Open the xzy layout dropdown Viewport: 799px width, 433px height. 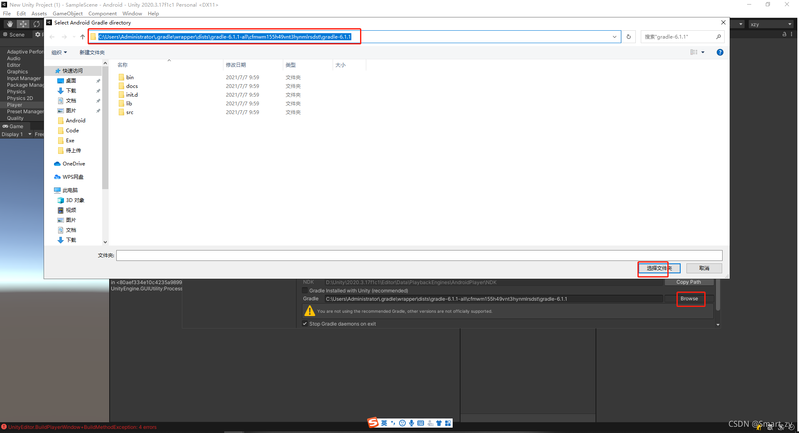tap(771, 24)
